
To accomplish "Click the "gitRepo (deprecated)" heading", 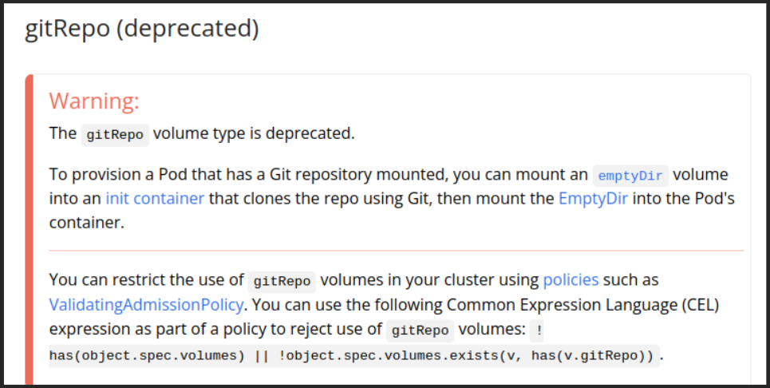I will point(142,28).
